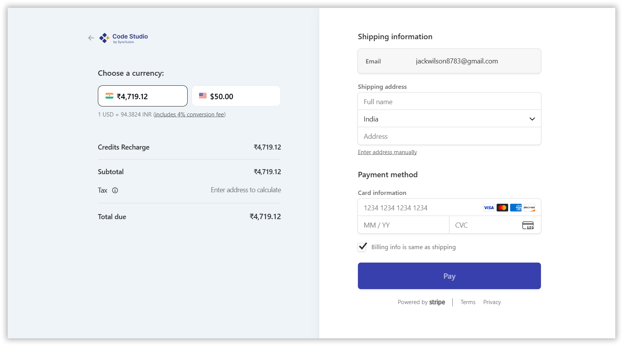This screenshot has height=346, width=623.
Task: Click the Tax info icon
Action: click(115, 190)
